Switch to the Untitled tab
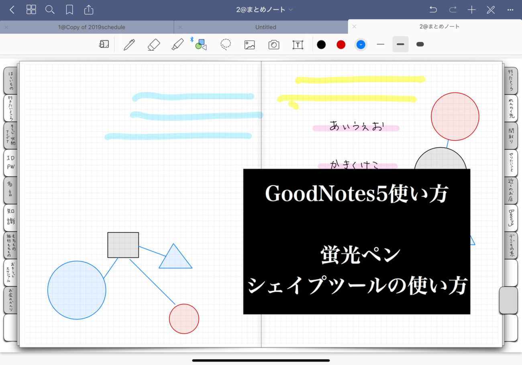This screenshot has height=365, width=522. point(265,27)
